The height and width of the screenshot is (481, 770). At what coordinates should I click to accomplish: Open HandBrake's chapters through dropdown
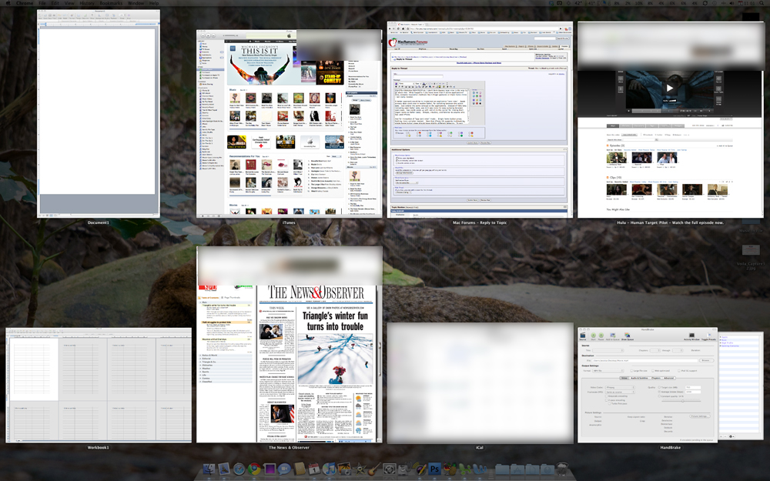pyautogui.click(x=678, y=350)
